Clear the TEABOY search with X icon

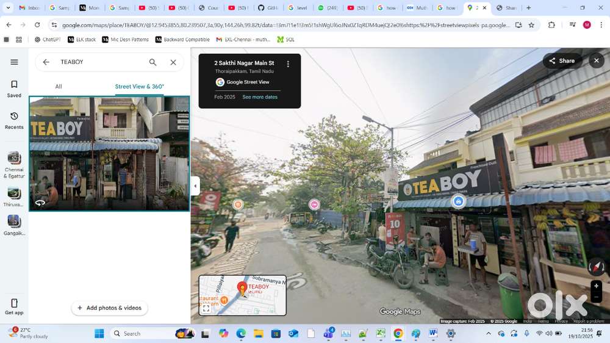(173, 62)
